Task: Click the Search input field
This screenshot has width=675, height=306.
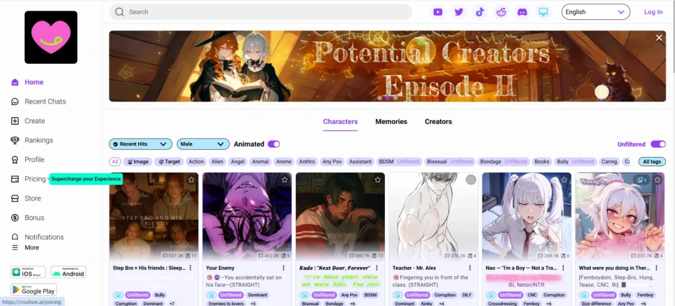Action: pos(260,12)
